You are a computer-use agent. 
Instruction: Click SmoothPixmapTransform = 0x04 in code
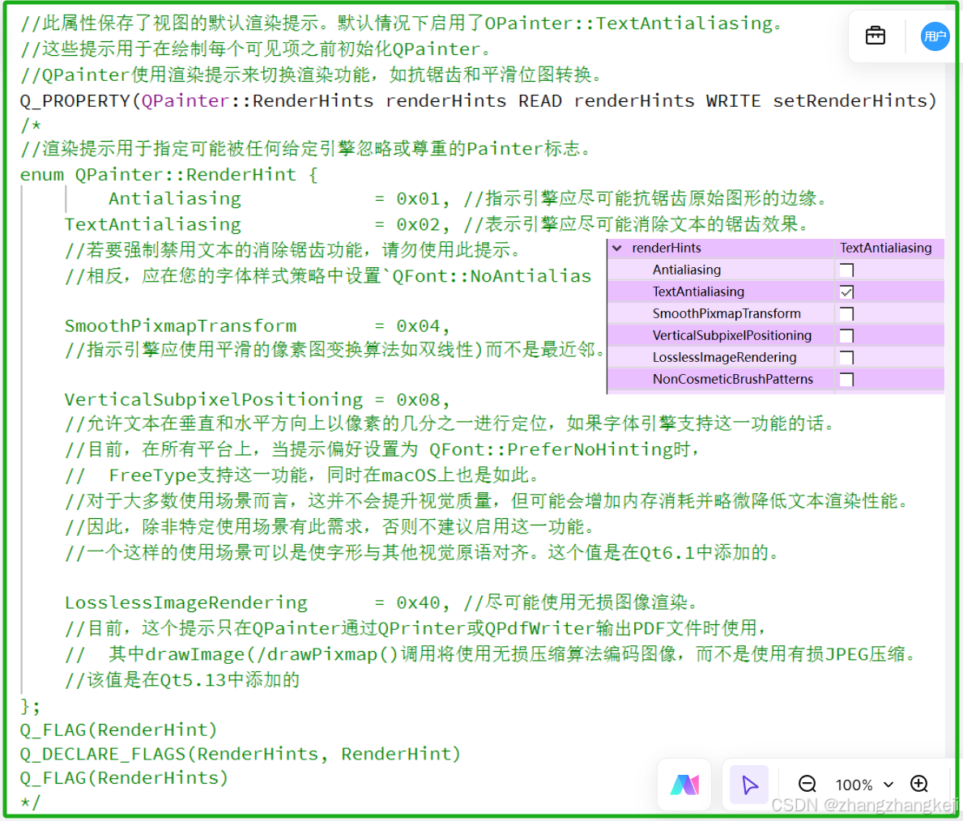coord(258,326)
